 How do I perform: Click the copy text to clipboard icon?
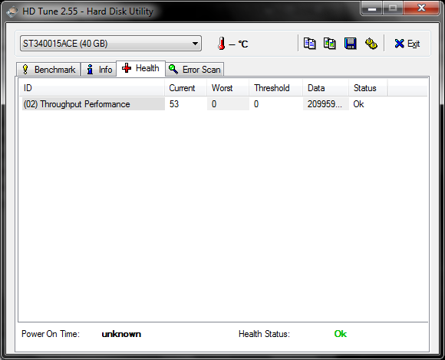[x=309, y=44]
